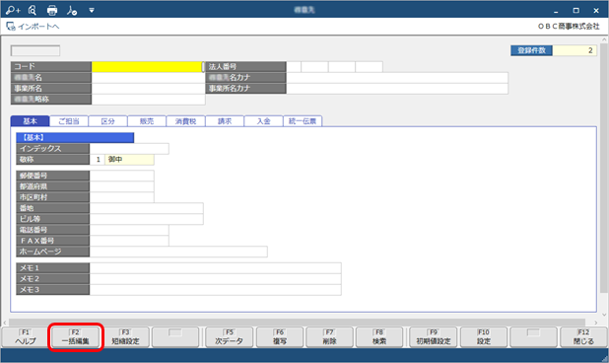The image size is (609, 363).
Task: Minimize the window
Action: pyautogui.click(x=556, y=11)
